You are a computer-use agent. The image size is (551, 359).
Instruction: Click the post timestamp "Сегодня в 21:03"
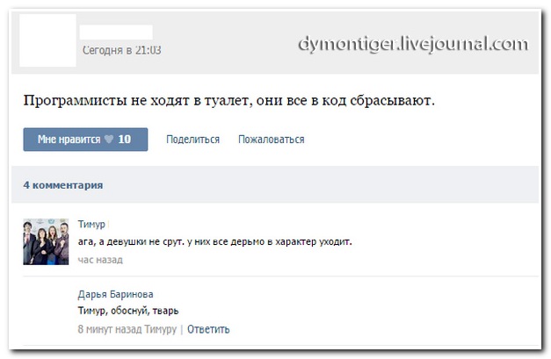pos(121,51)
